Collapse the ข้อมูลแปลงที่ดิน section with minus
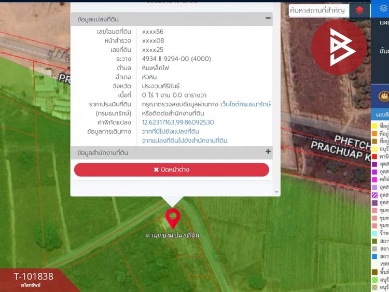Screen dimensions: 389x292 268,18
